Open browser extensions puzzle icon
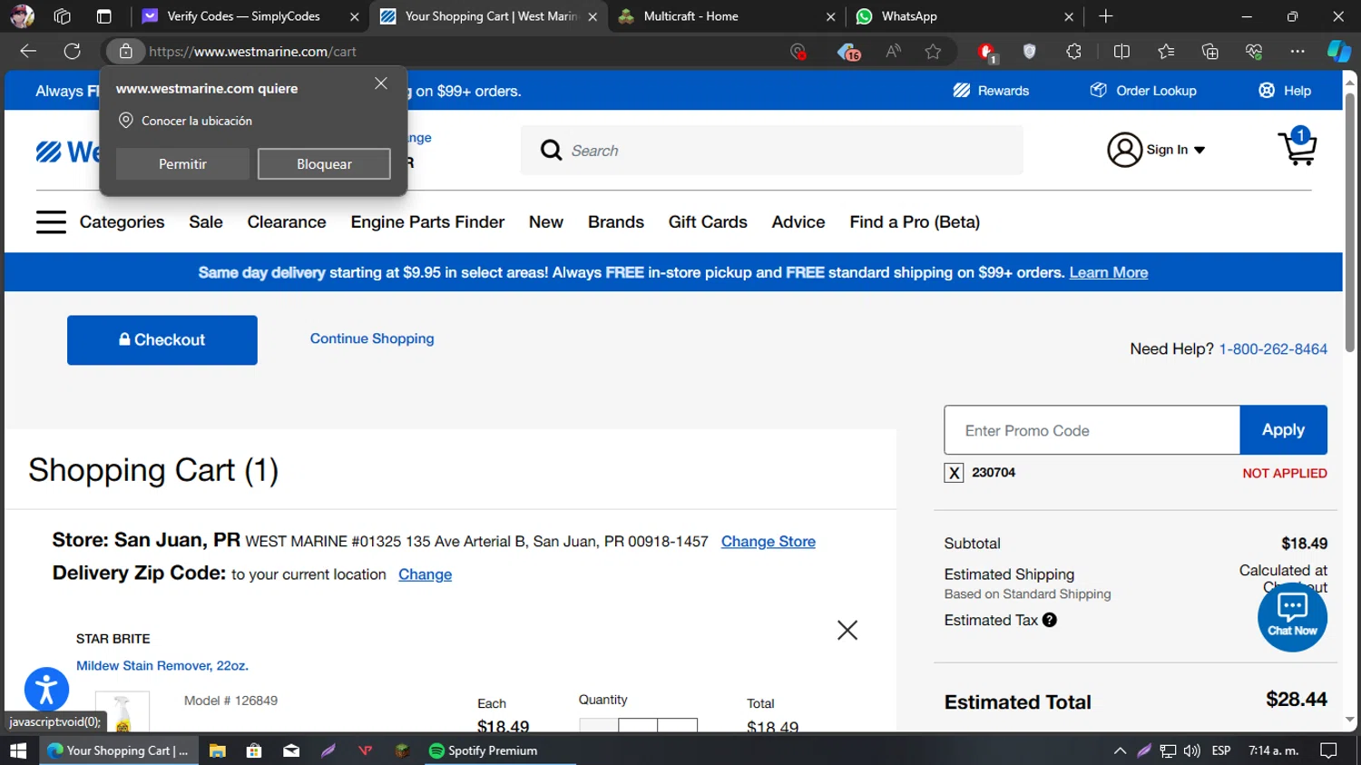The height and width of the screenshot is (765, 1361). (x=1073, y=52)
